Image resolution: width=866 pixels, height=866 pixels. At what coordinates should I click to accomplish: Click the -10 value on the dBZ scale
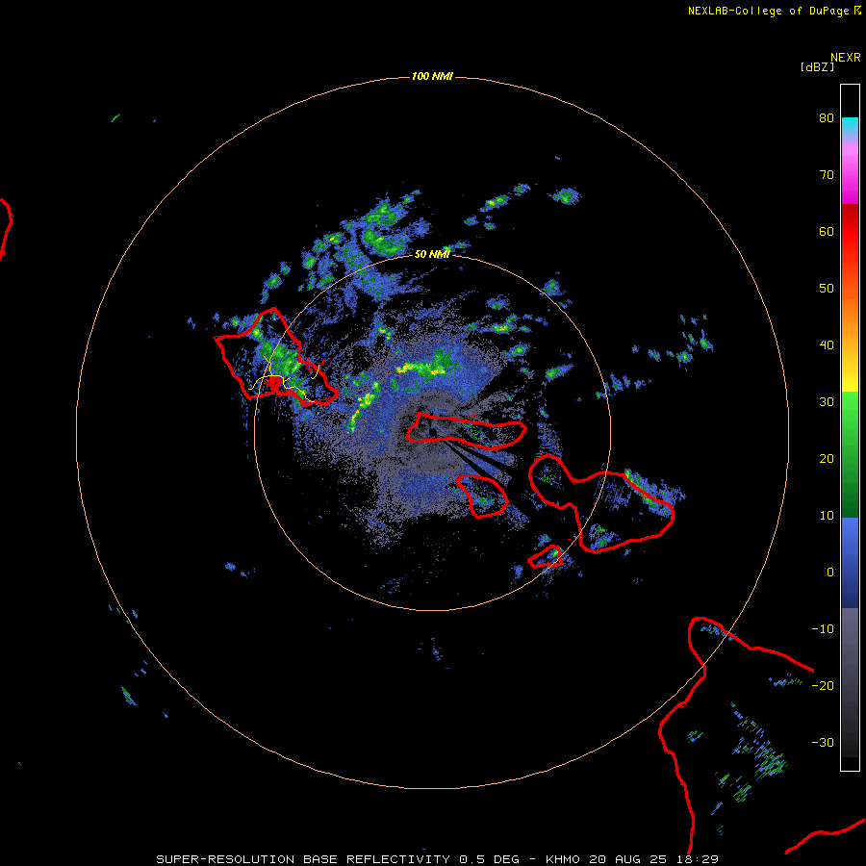pos(823,629)
